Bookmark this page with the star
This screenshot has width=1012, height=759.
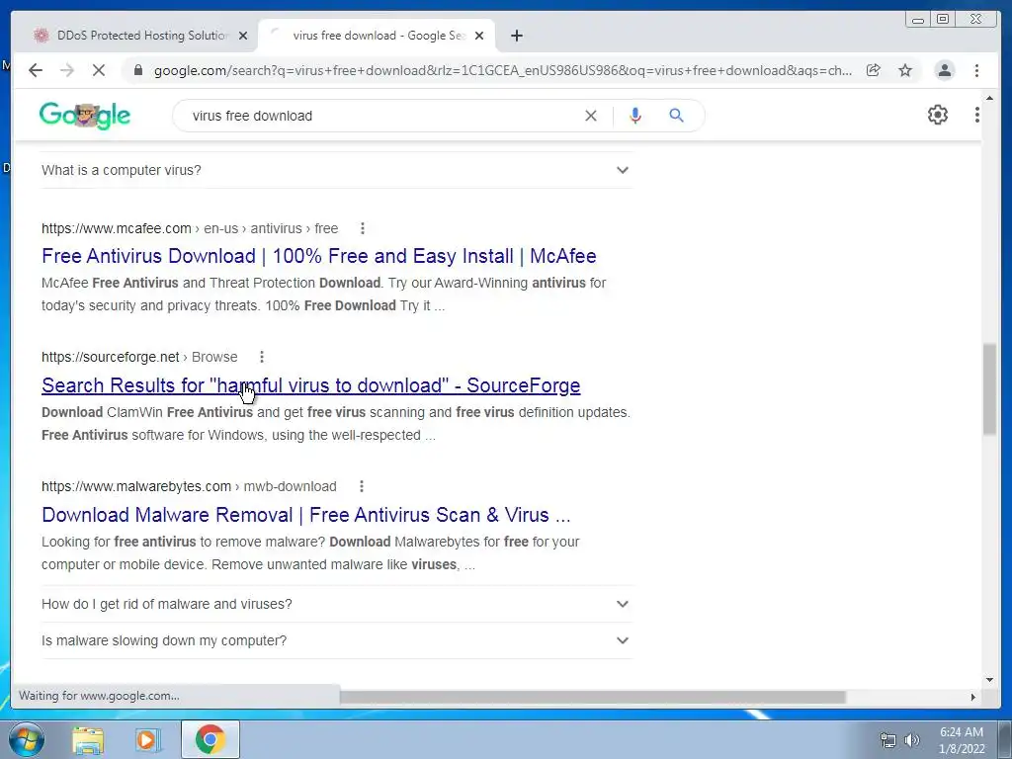click(x=905, y=70)
